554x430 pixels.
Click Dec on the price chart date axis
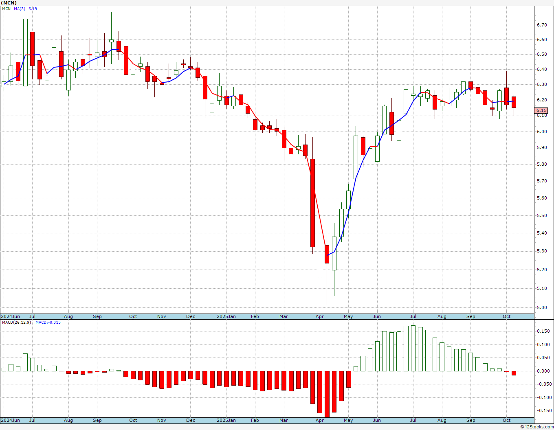(x=191, y=316)
